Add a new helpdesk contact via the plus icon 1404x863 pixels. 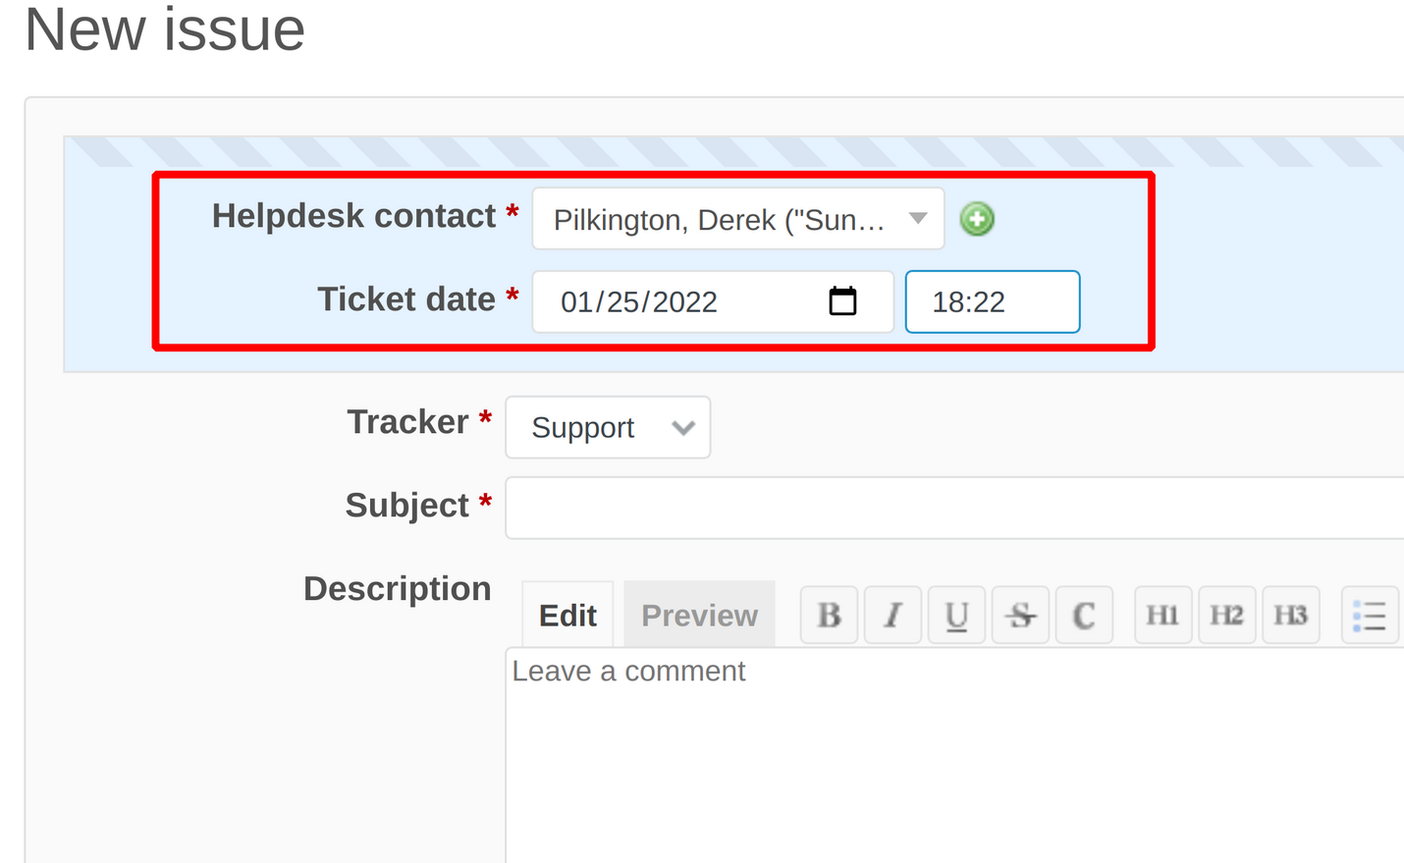pyautogui.click(x=976, y=219)
